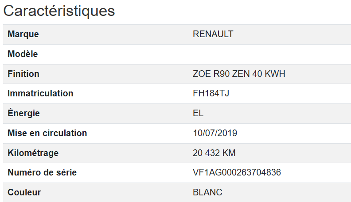Viewport: 351px width, 202px height.
Task: Select the EL energy value
Action: (198, 114)
